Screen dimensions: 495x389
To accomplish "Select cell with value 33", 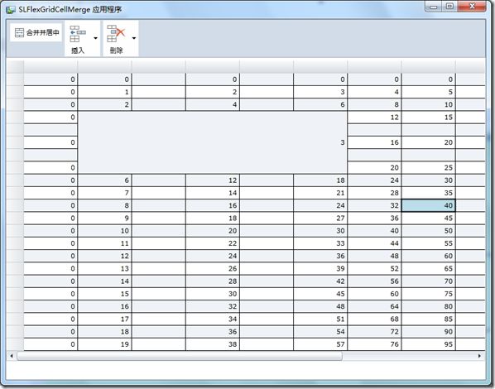I will [320, 243].
